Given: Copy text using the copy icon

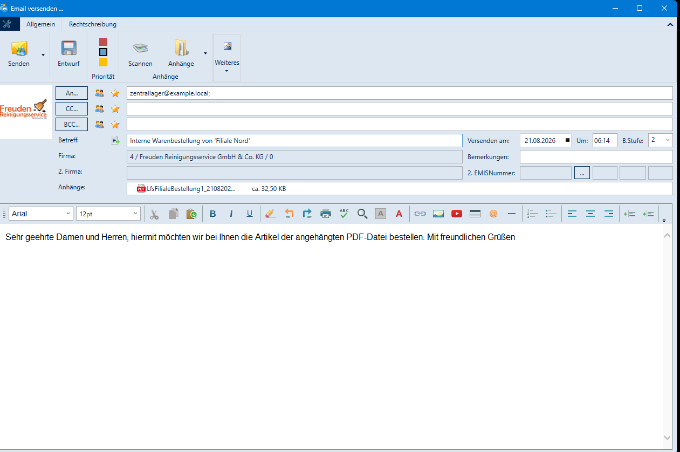Looking at the screenshot, I should pyautogui.click(x=173, y=214).
